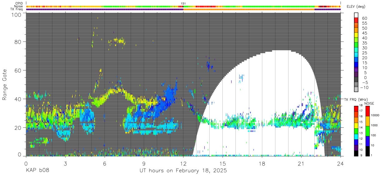Pick the orange 1000–10000 segment of the NOISE colorbar
Screen dimensions: 383x177
click(368, 120)
